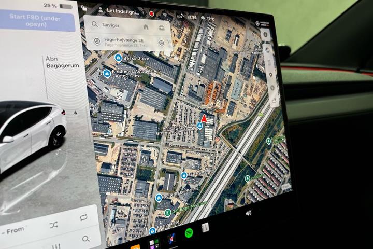Tap the volume speaker icon
The image size is (373, 249).
(x=249, y=213)
